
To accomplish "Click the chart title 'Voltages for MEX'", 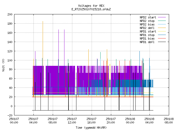I will (x=91, y=6).
